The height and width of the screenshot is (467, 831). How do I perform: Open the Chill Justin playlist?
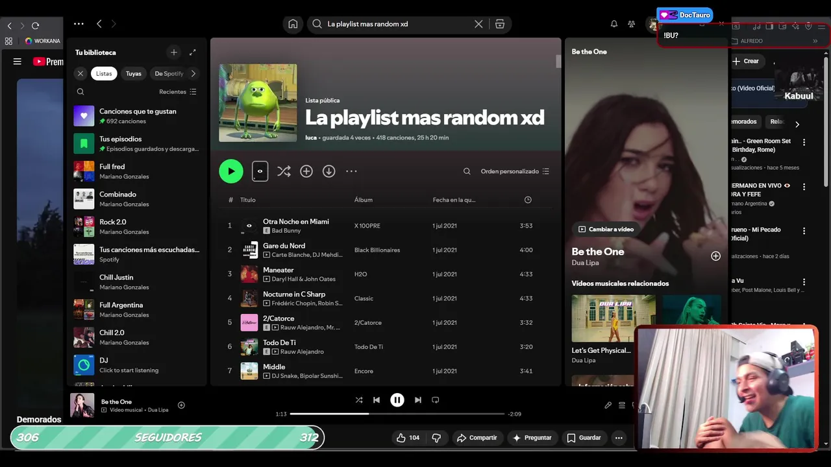coord(137,282)
